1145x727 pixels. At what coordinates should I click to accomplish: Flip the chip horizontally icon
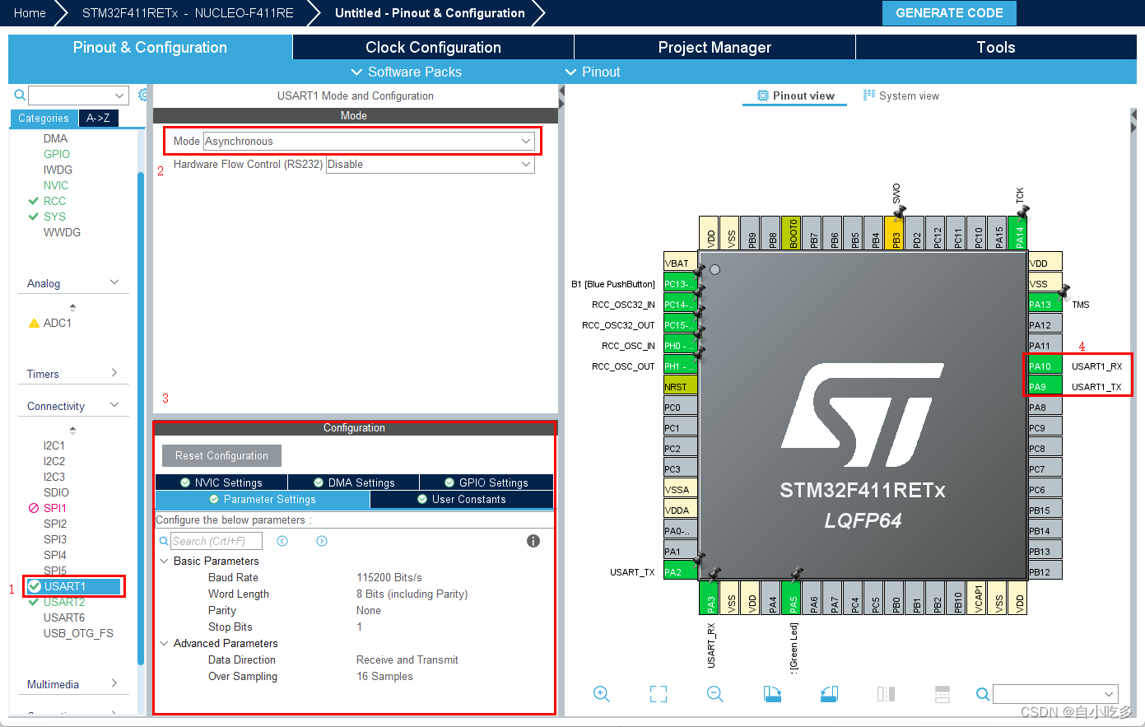[x=886, y=694]
